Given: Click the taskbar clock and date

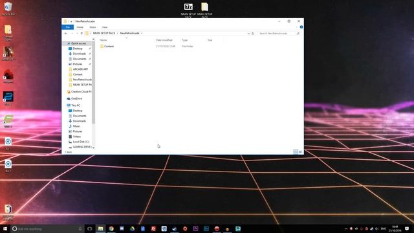Looking at the screenshot, I should click(395, 228).
